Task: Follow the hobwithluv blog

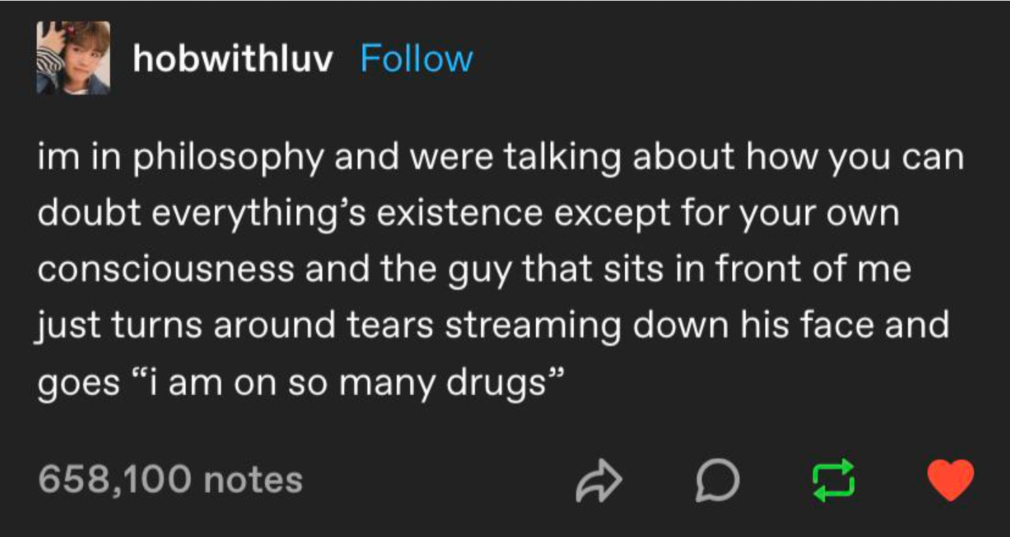Action: [416, 59]
